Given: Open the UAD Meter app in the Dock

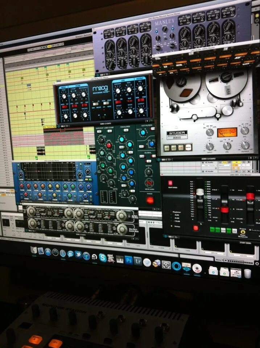Looking at the screenshot, I should tap(186, 267).
